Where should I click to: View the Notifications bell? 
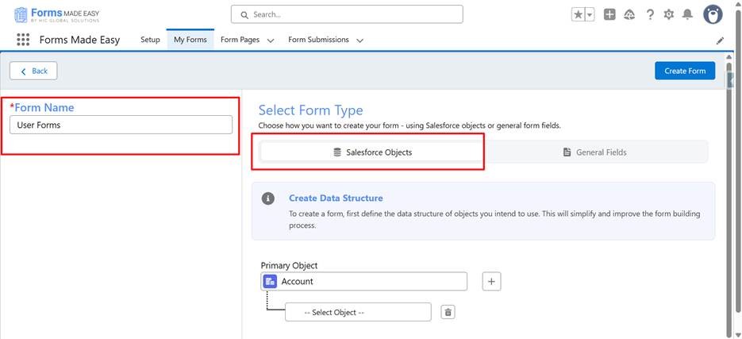point(687,14)
